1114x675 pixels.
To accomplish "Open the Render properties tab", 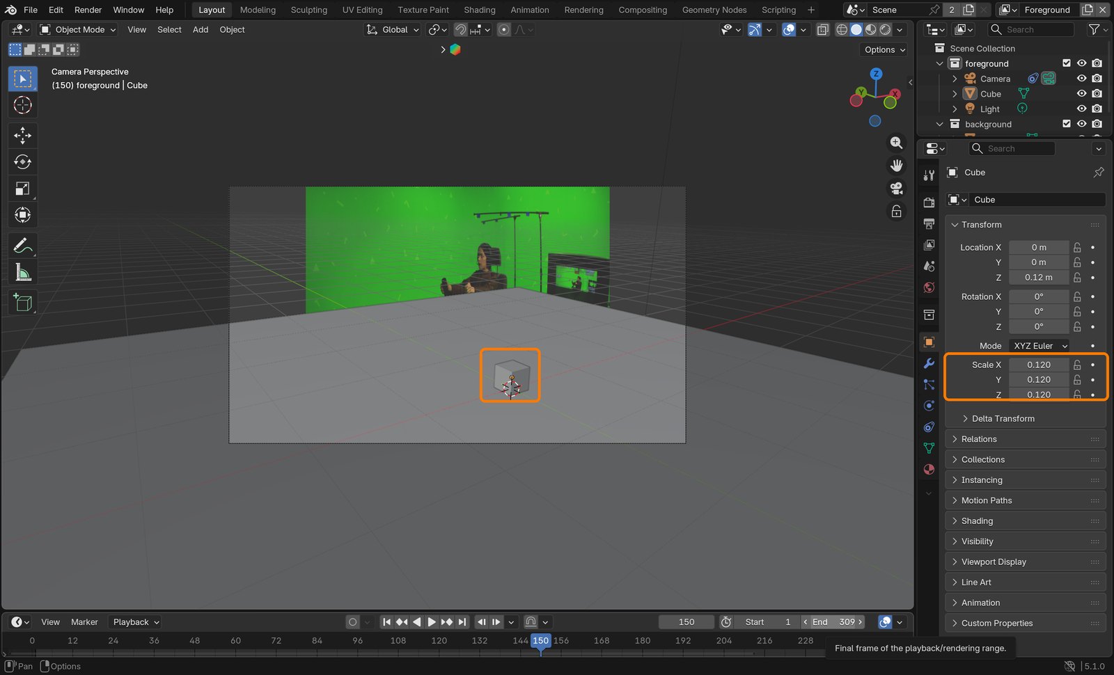I will tap(929, 202).
